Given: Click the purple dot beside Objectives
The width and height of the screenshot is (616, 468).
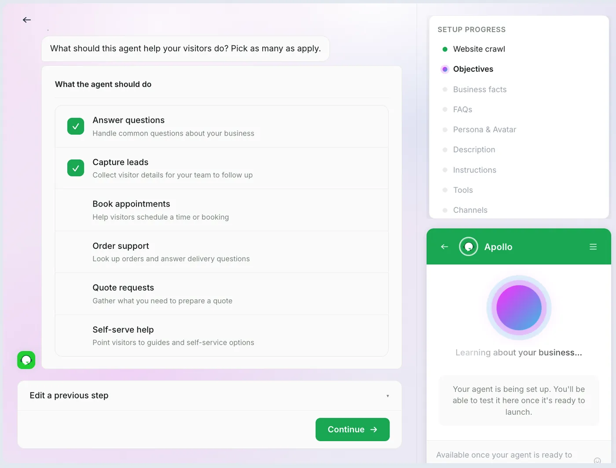Looking at the screenshot, I should click(445, 69).
